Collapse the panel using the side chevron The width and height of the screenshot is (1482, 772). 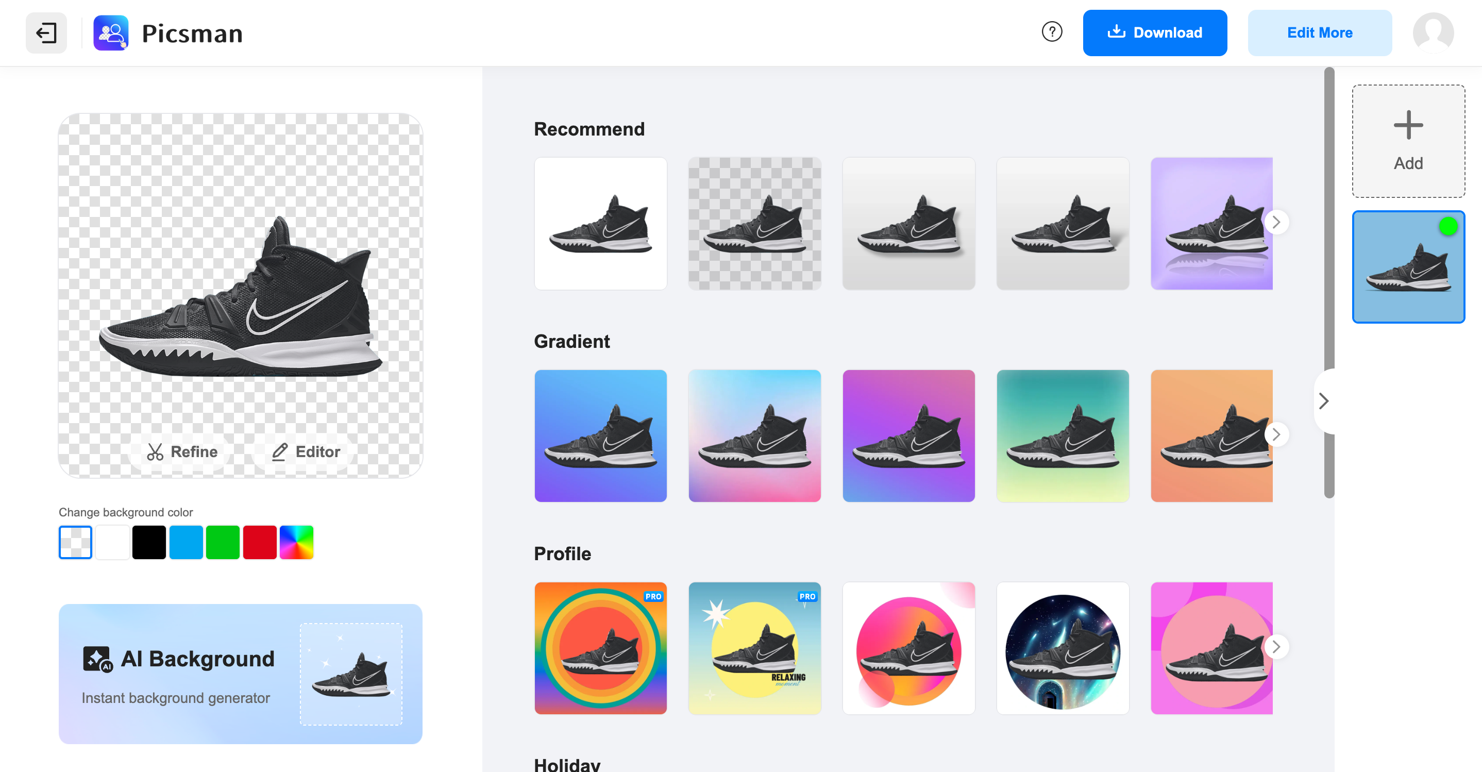coord(1323,400)
